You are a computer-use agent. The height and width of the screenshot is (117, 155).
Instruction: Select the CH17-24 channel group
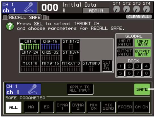click(x=30, y=55)
